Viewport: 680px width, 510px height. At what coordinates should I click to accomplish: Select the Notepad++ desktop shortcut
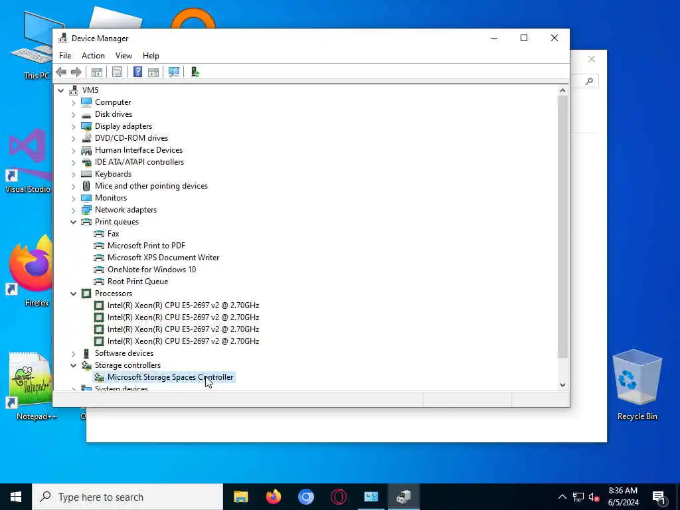[x=31, y=386]
